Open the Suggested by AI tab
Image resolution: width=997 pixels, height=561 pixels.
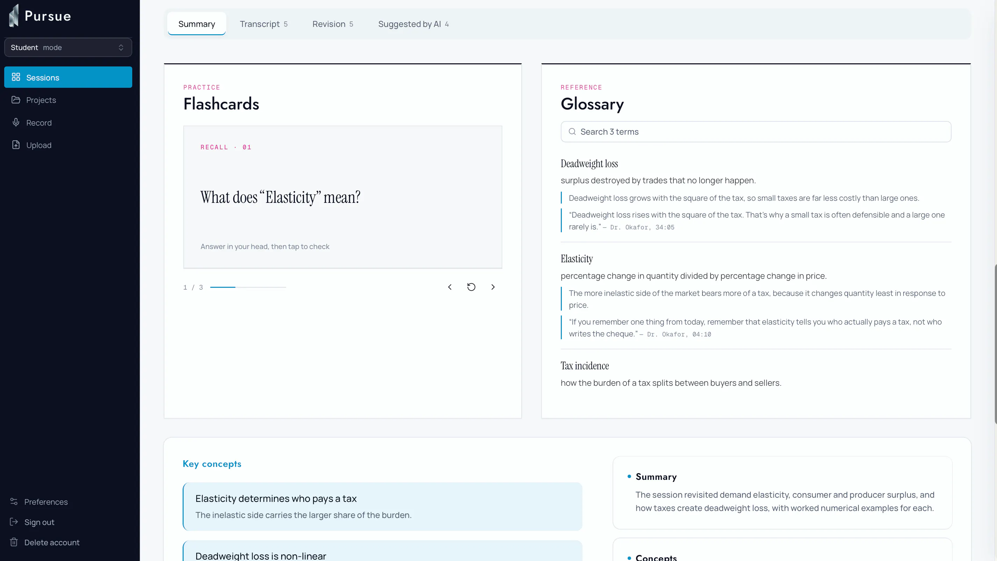(413, 24)
